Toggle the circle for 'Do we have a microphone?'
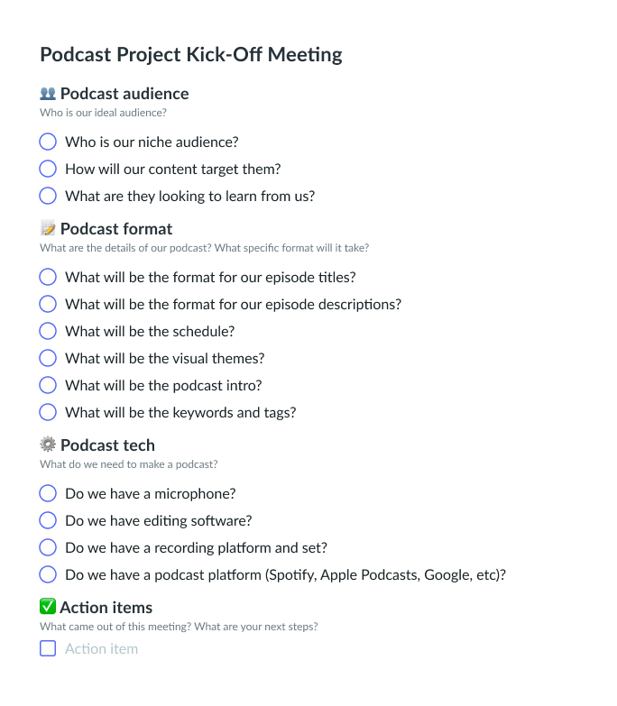This screenshot has height=706, width=617. pyautogui.click(x=48, y=494)
